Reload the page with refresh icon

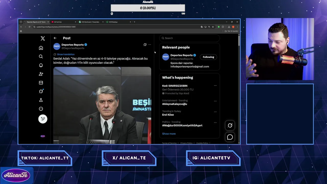[29, 27]
